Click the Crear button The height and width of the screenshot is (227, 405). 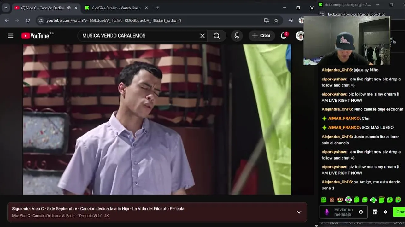click(261, 36)
